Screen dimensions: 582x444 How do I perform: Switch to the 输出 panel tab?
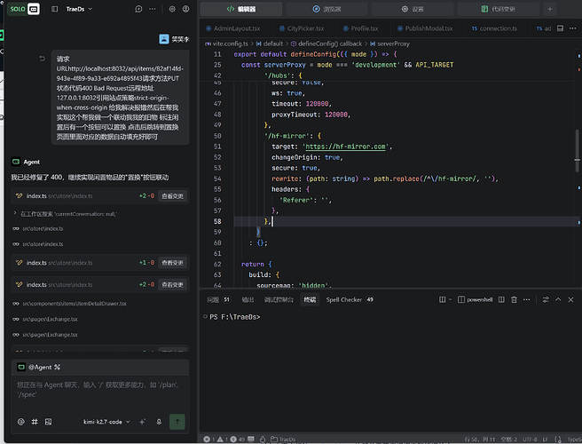248,299
